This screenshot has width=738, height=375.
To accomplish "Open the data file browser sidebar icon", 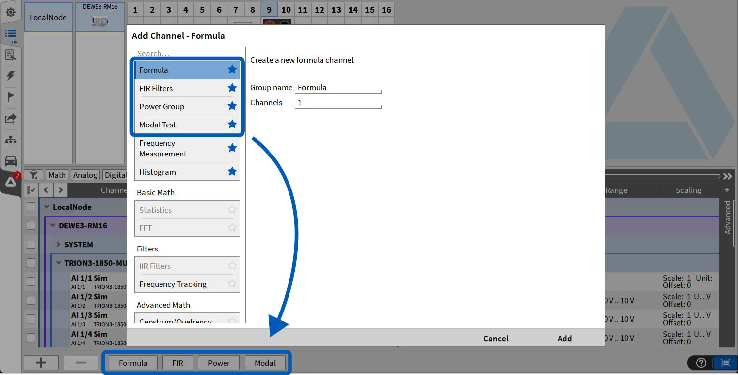I will (10, 55).
